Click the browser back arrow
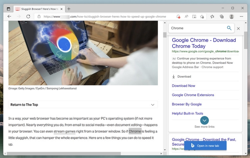This screenshot has height=158, width=250. point(9,16)
